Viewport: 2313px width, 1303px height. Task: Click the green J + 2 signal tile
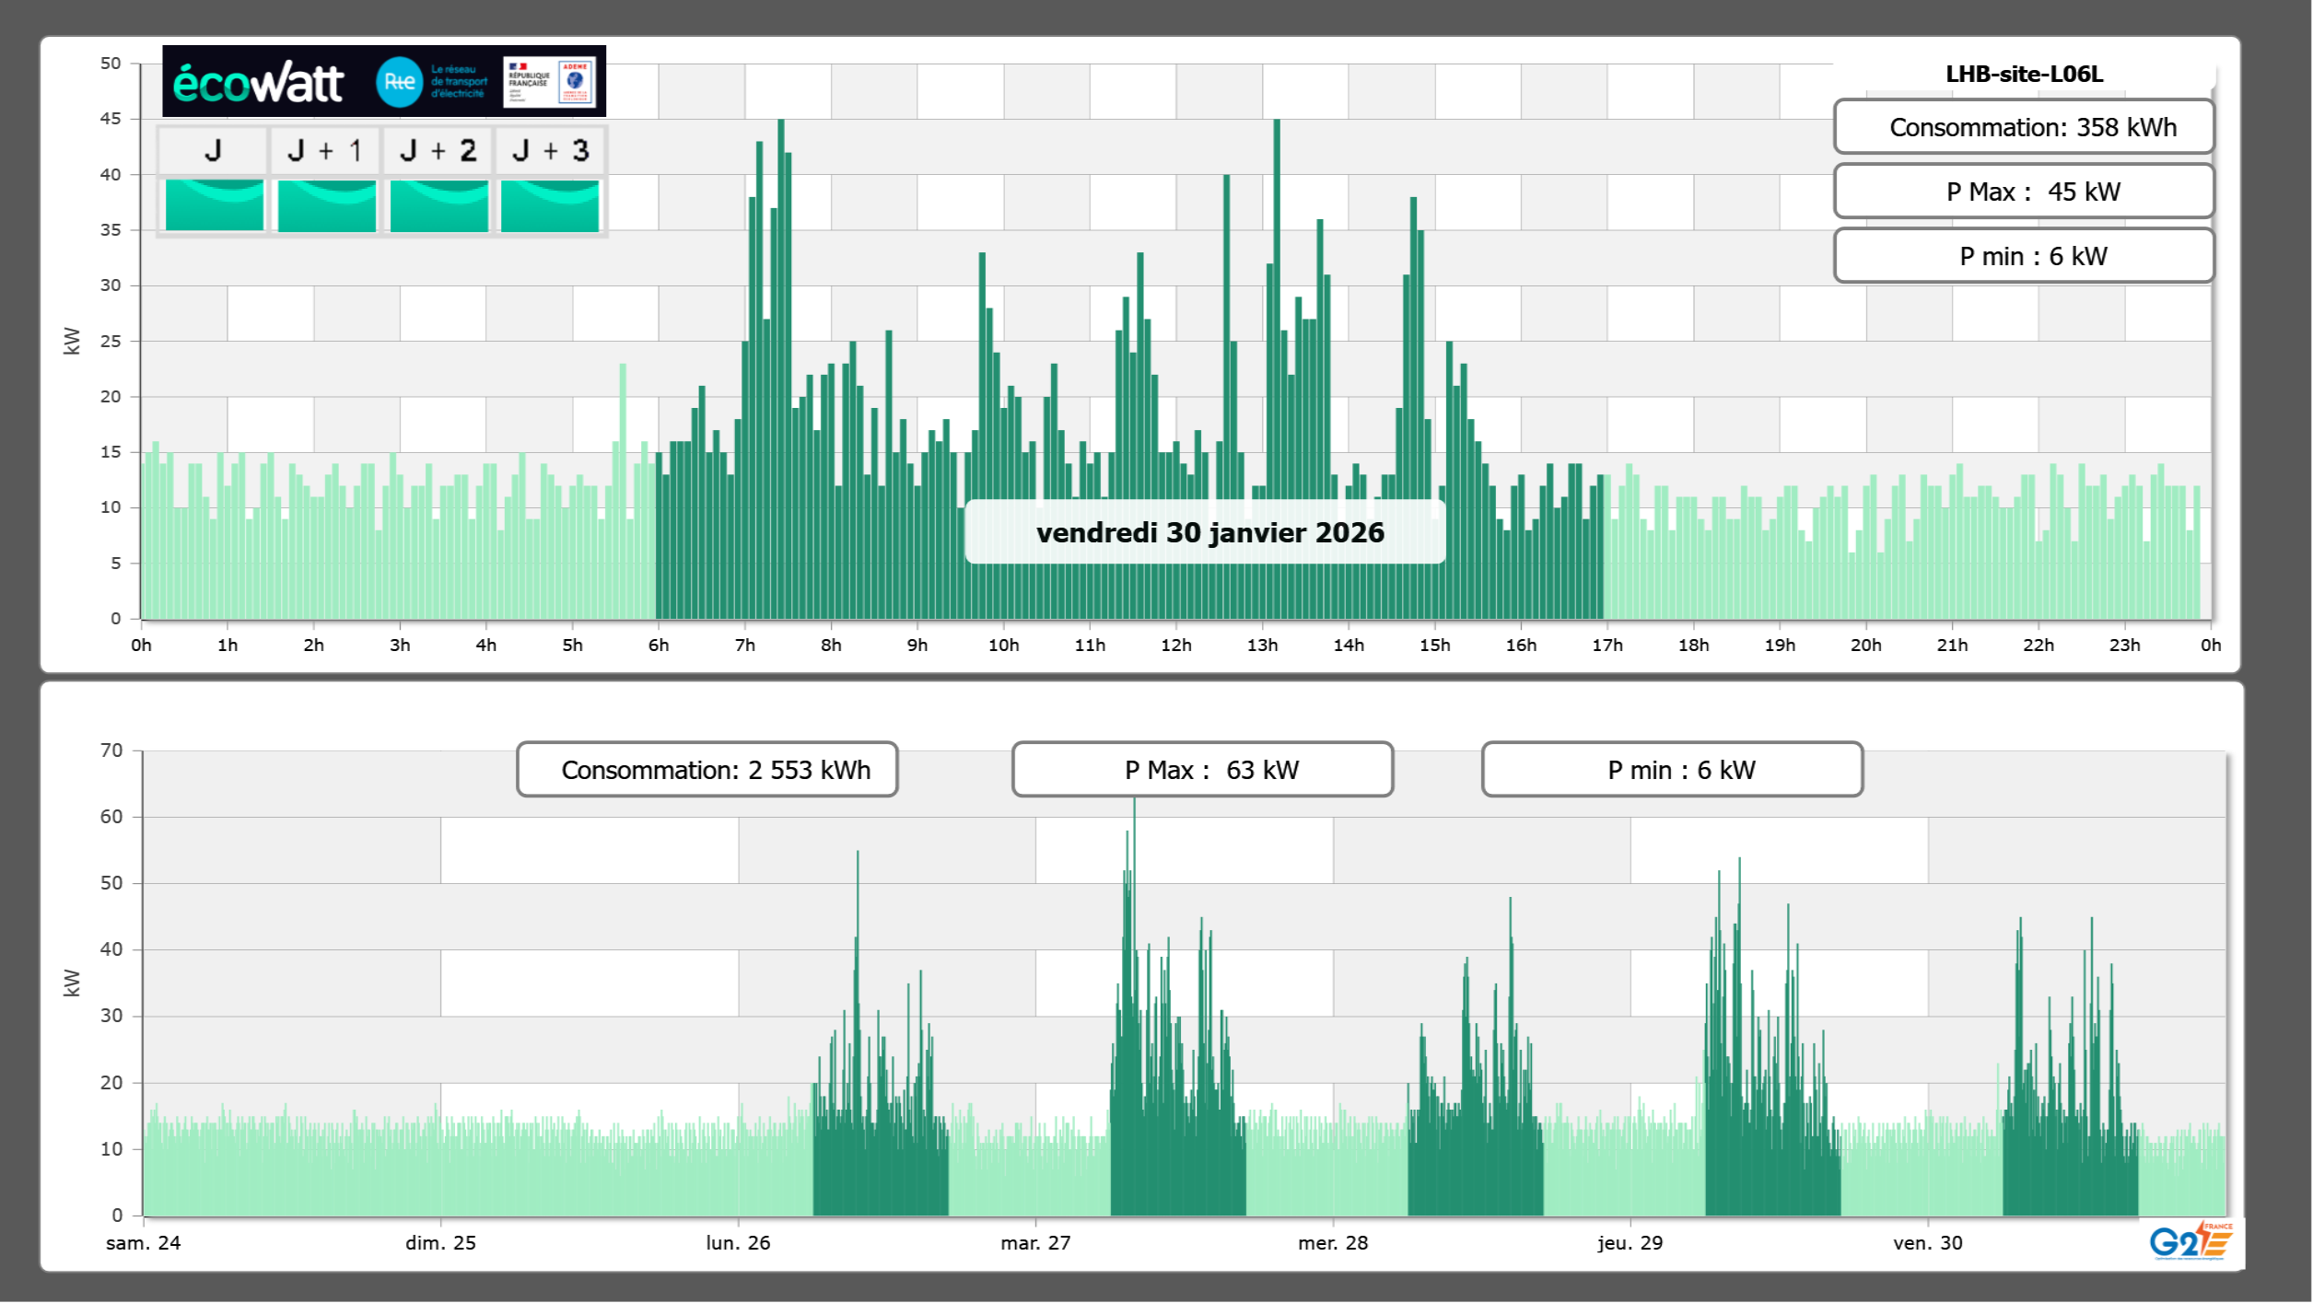tap(438, 205)
